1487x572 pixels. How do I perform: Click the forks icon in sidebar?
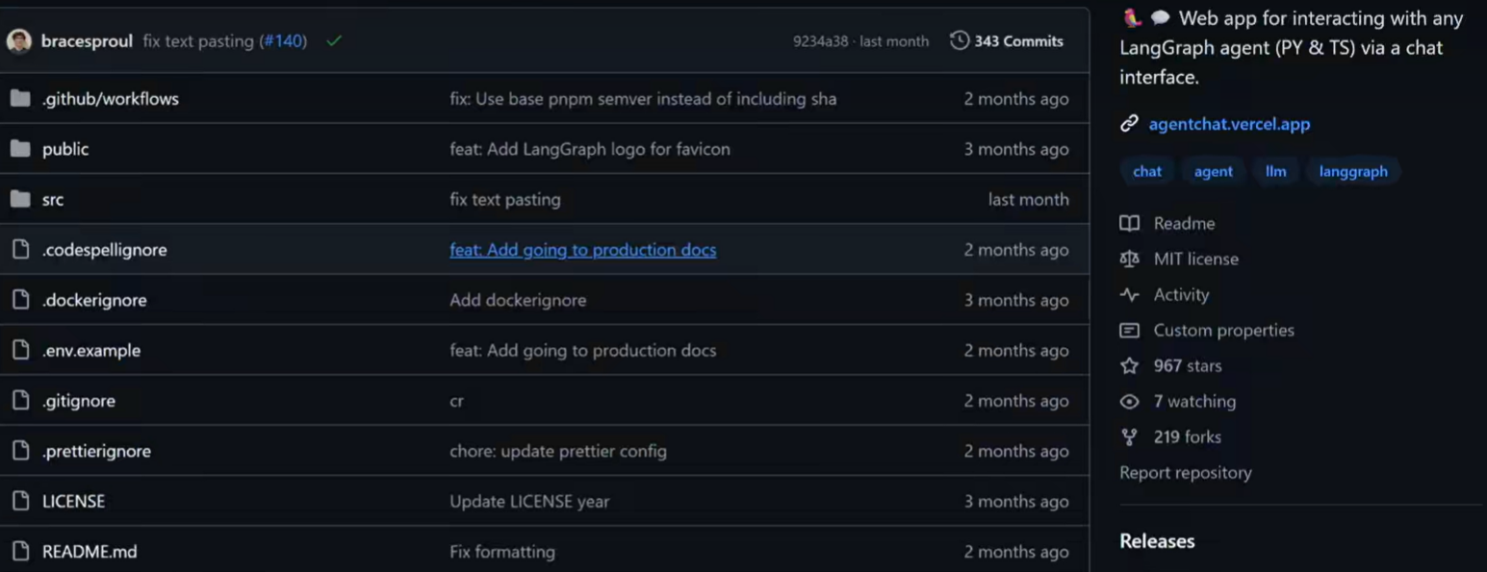[x=1129, y=437]
